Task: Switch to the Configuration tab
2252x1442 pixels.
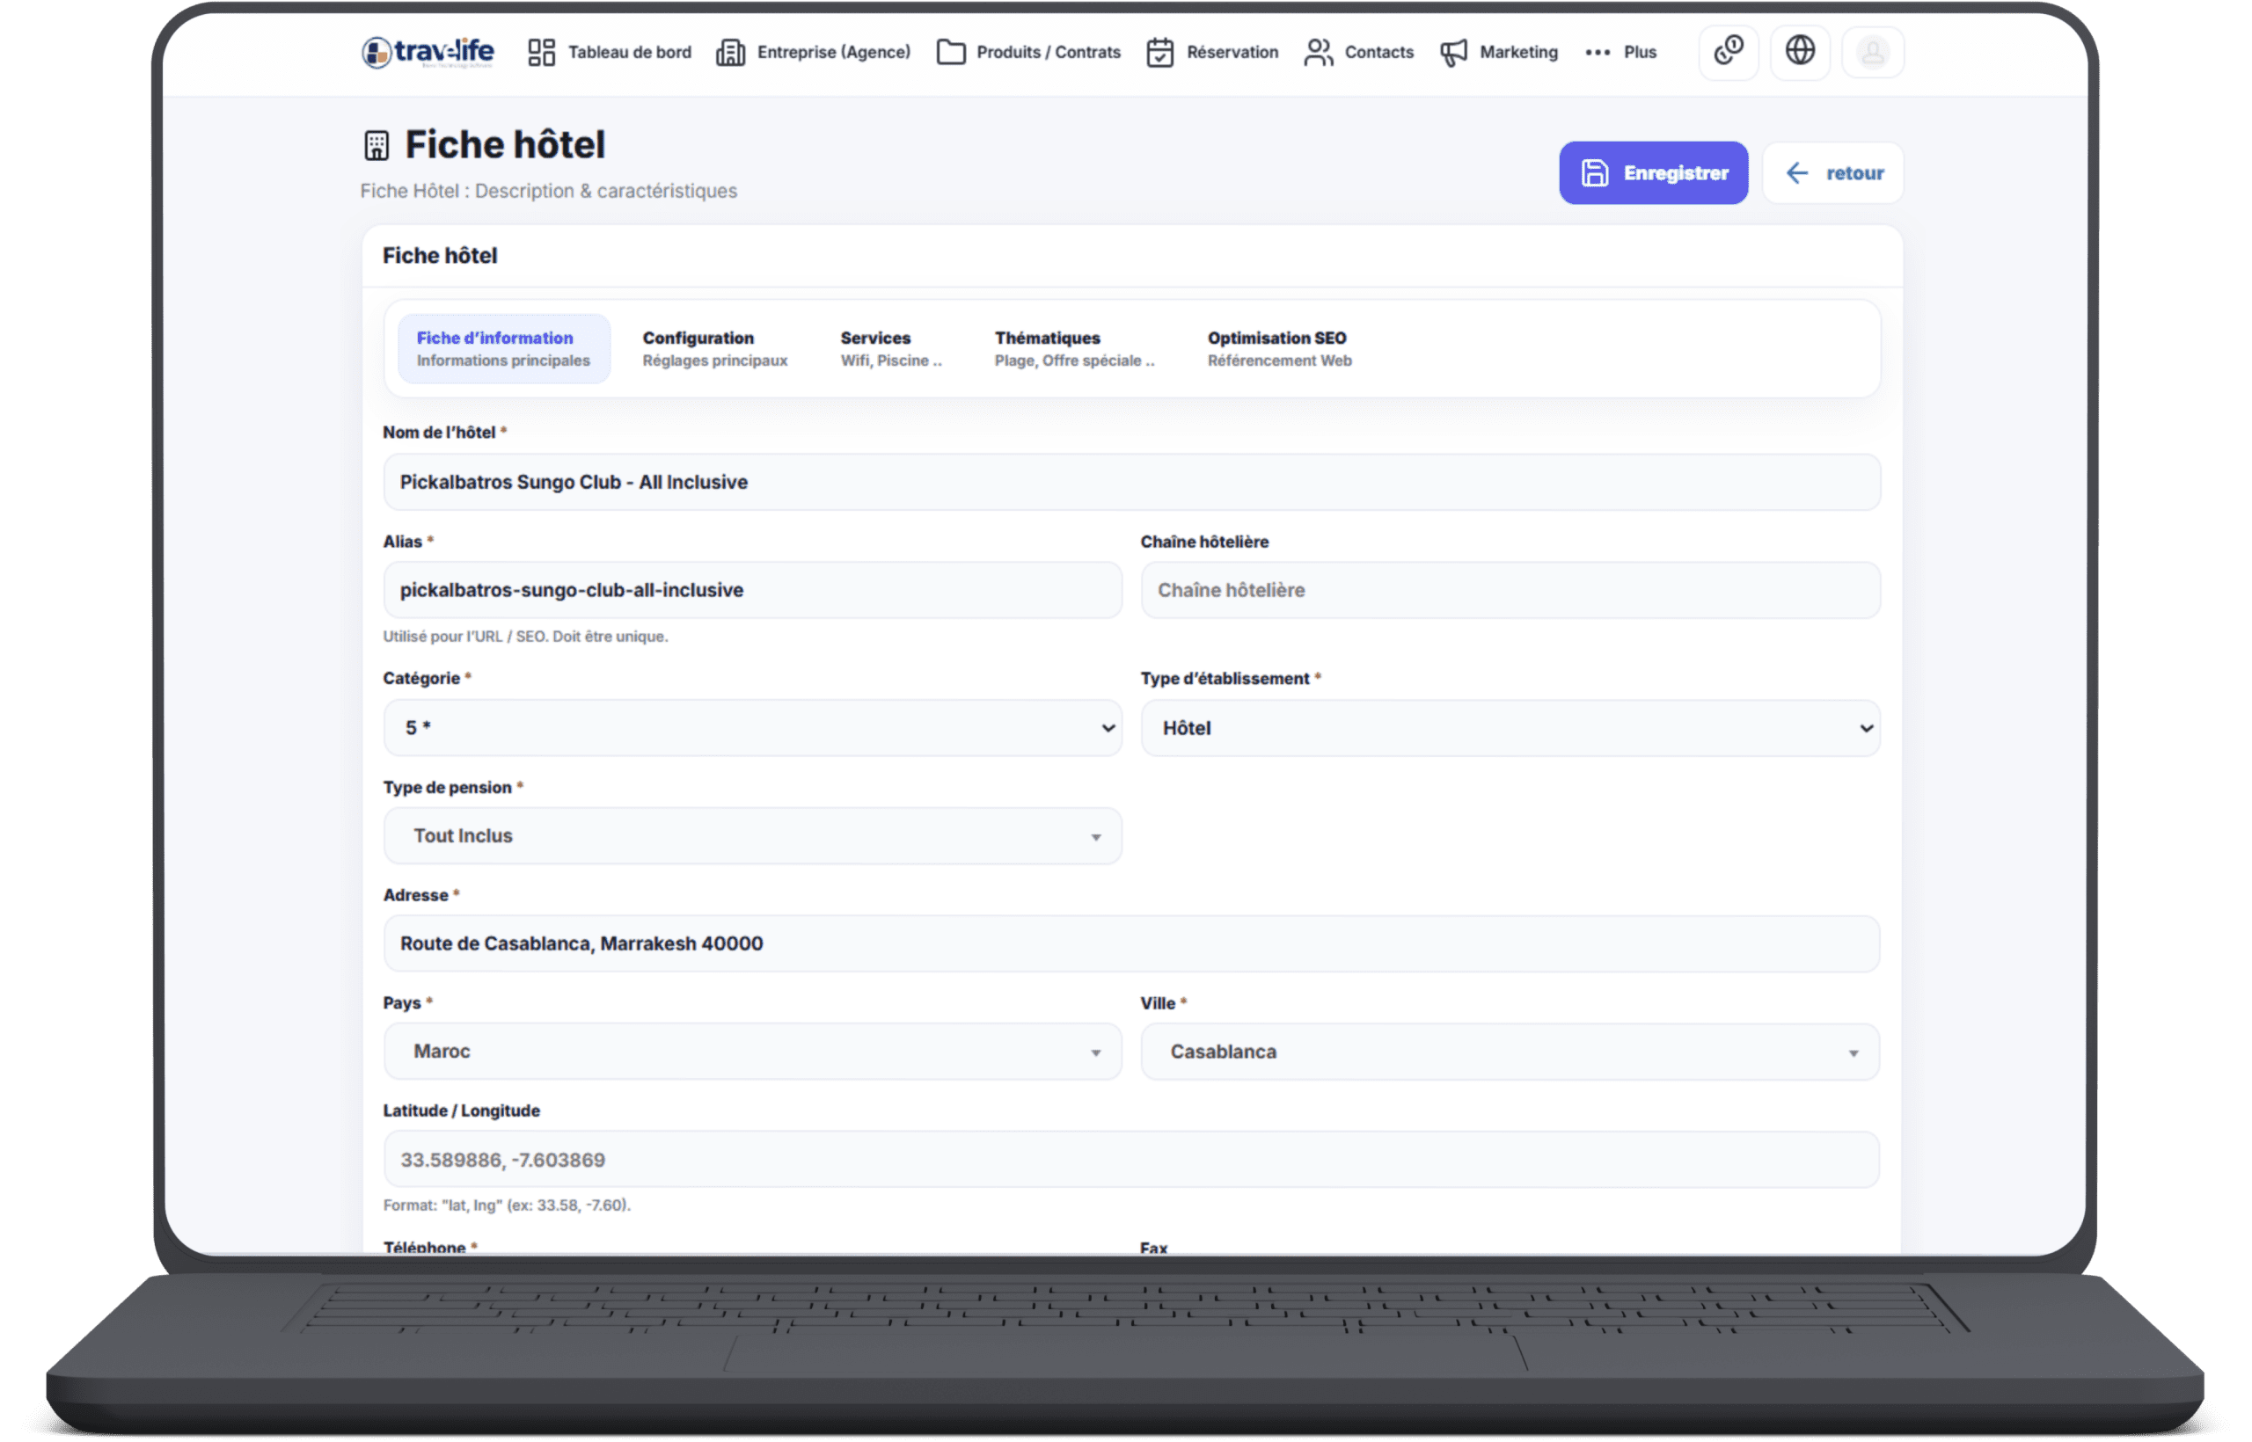Action: pos(715,348)
